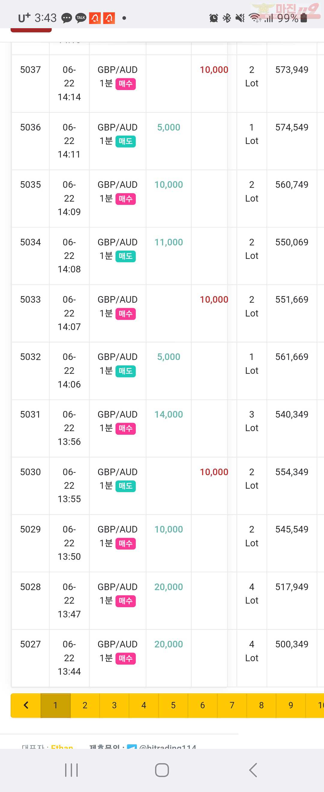Tap the 매수 badge on row 5037

[125, 84]
